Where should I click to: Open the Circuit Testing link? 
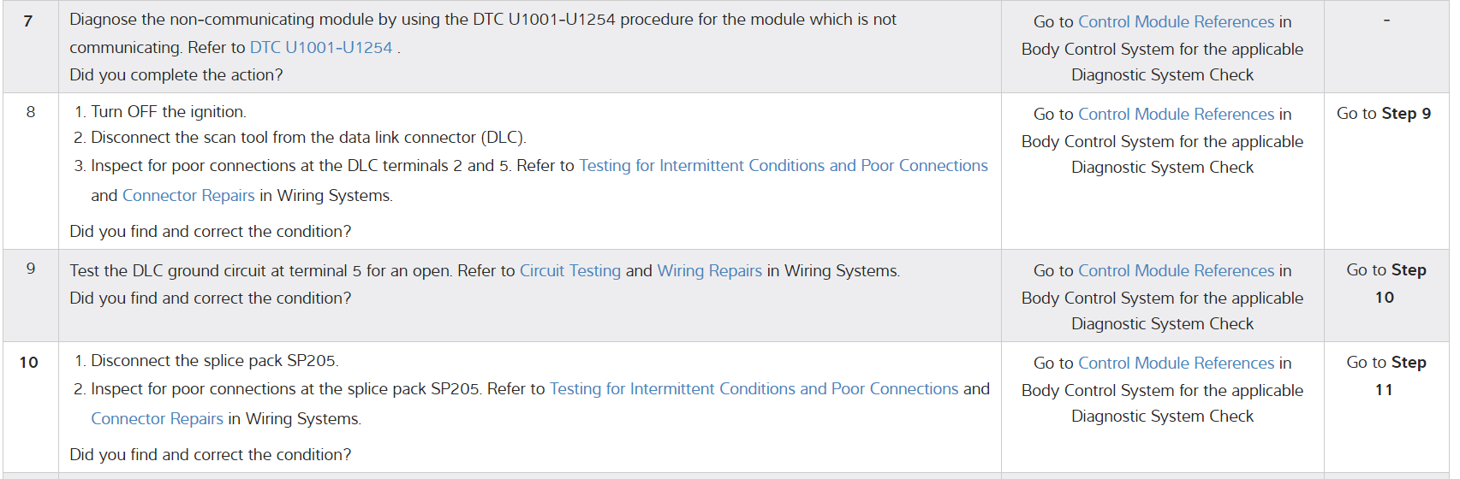coord(569,271)
